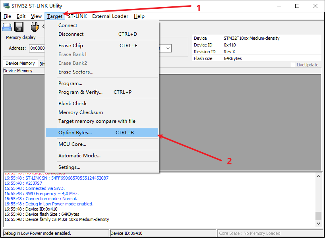Choose Program & Verify... menu item
This screenshot has width=325, height=238.
(x=102, y=92)
